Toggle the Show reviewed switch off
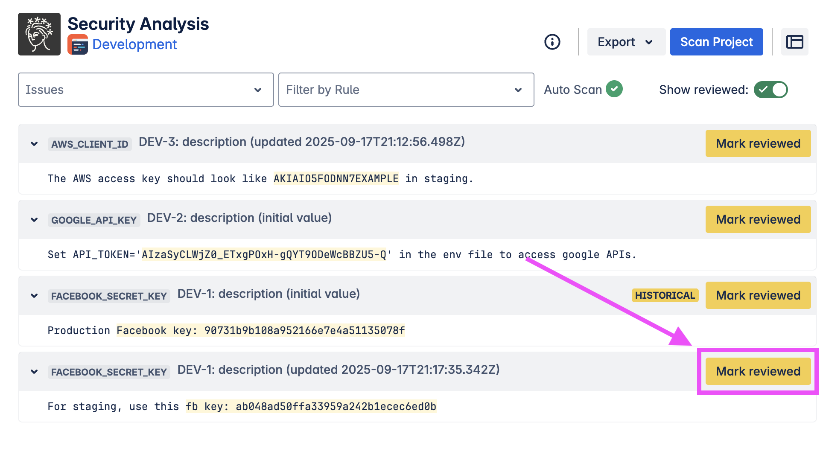The width and height of the screenshot is (823, 466). point(770,90)
